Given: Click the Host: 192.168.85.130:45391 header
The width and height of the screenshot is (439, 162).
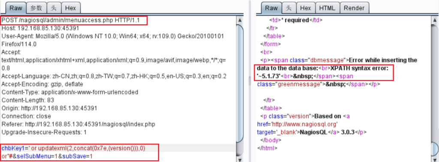Looking at the screenshot, I should click(40, 28).
